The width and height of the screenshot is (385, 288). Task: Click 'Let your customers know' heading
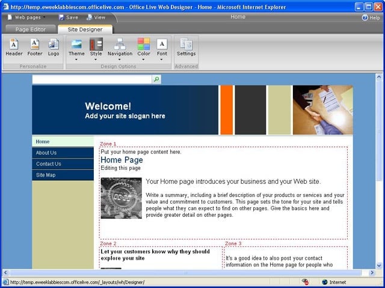(155, 255)
